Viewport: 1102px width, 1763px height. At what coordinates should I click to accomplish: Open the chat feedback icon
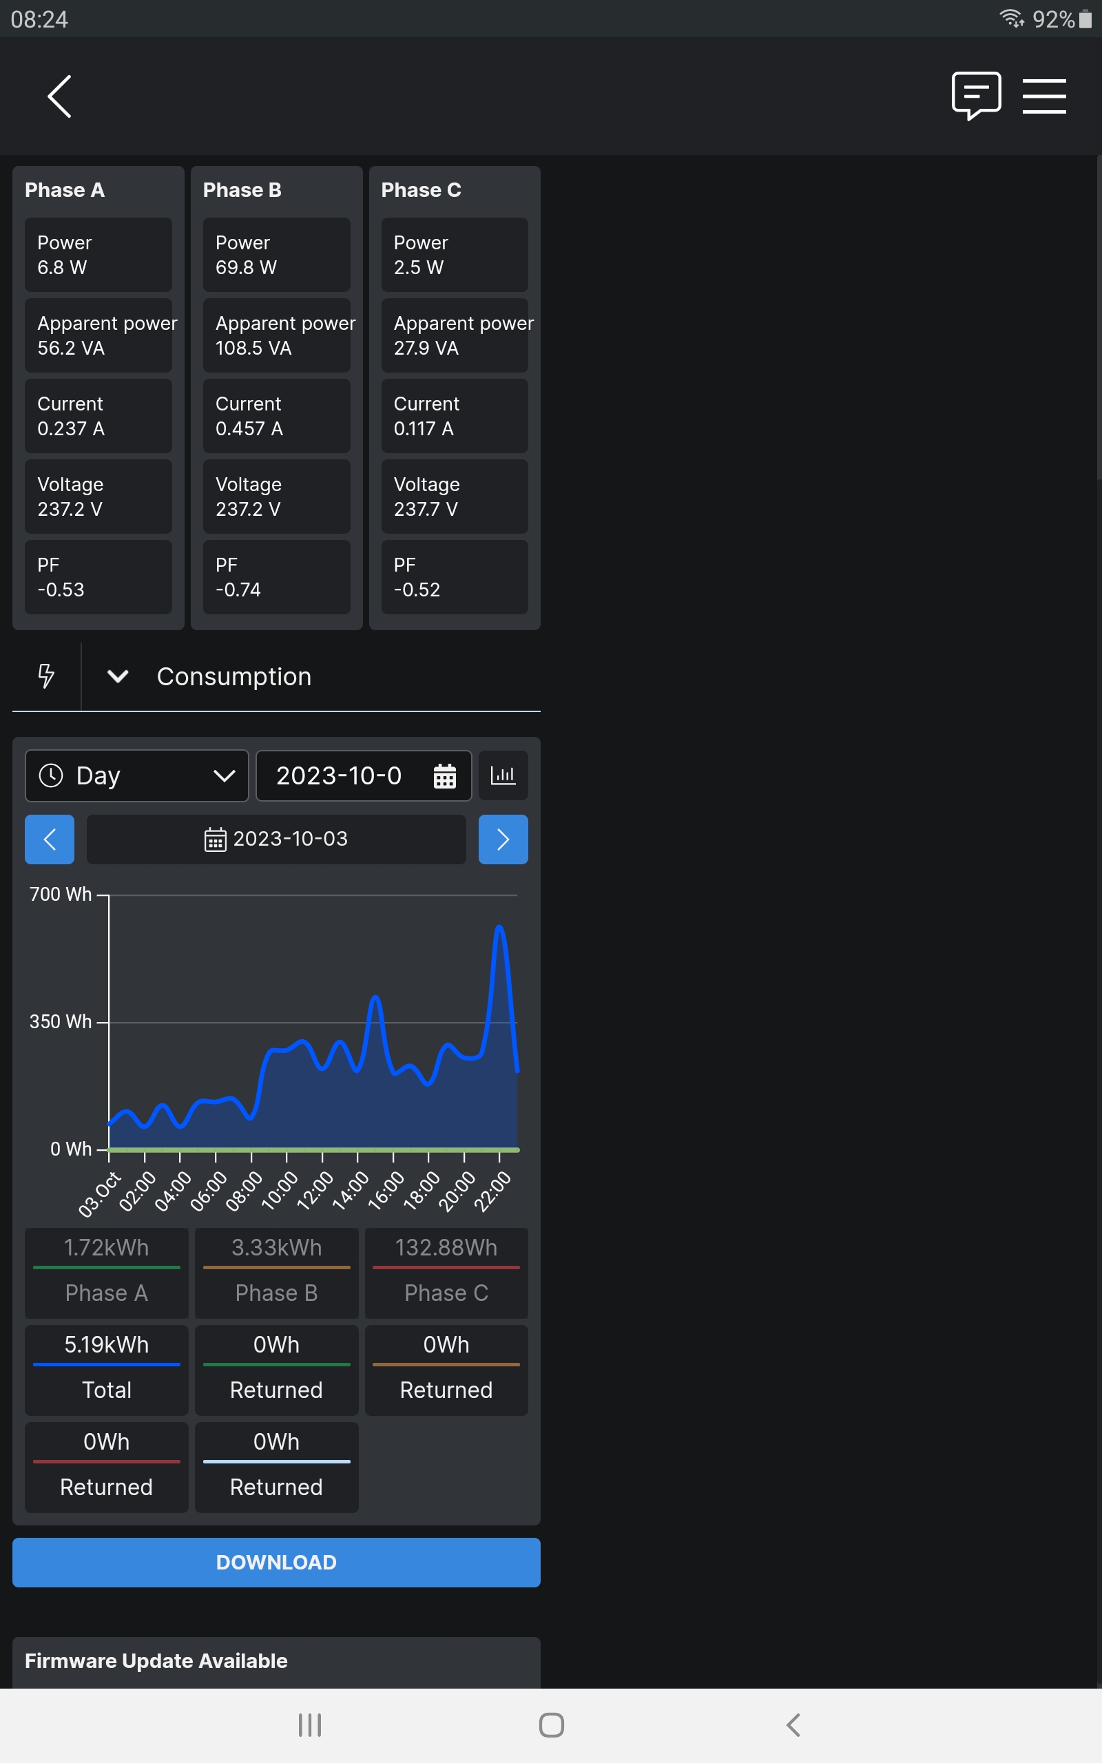click(x=975, y=96)
